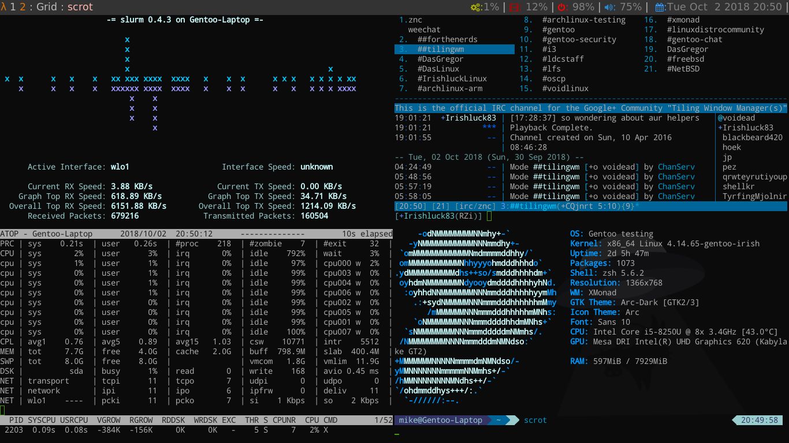This screenshot has width=789, height=443.
Task: Select the lambda workspace symbol in the top bar
Action: pos(5,7)
